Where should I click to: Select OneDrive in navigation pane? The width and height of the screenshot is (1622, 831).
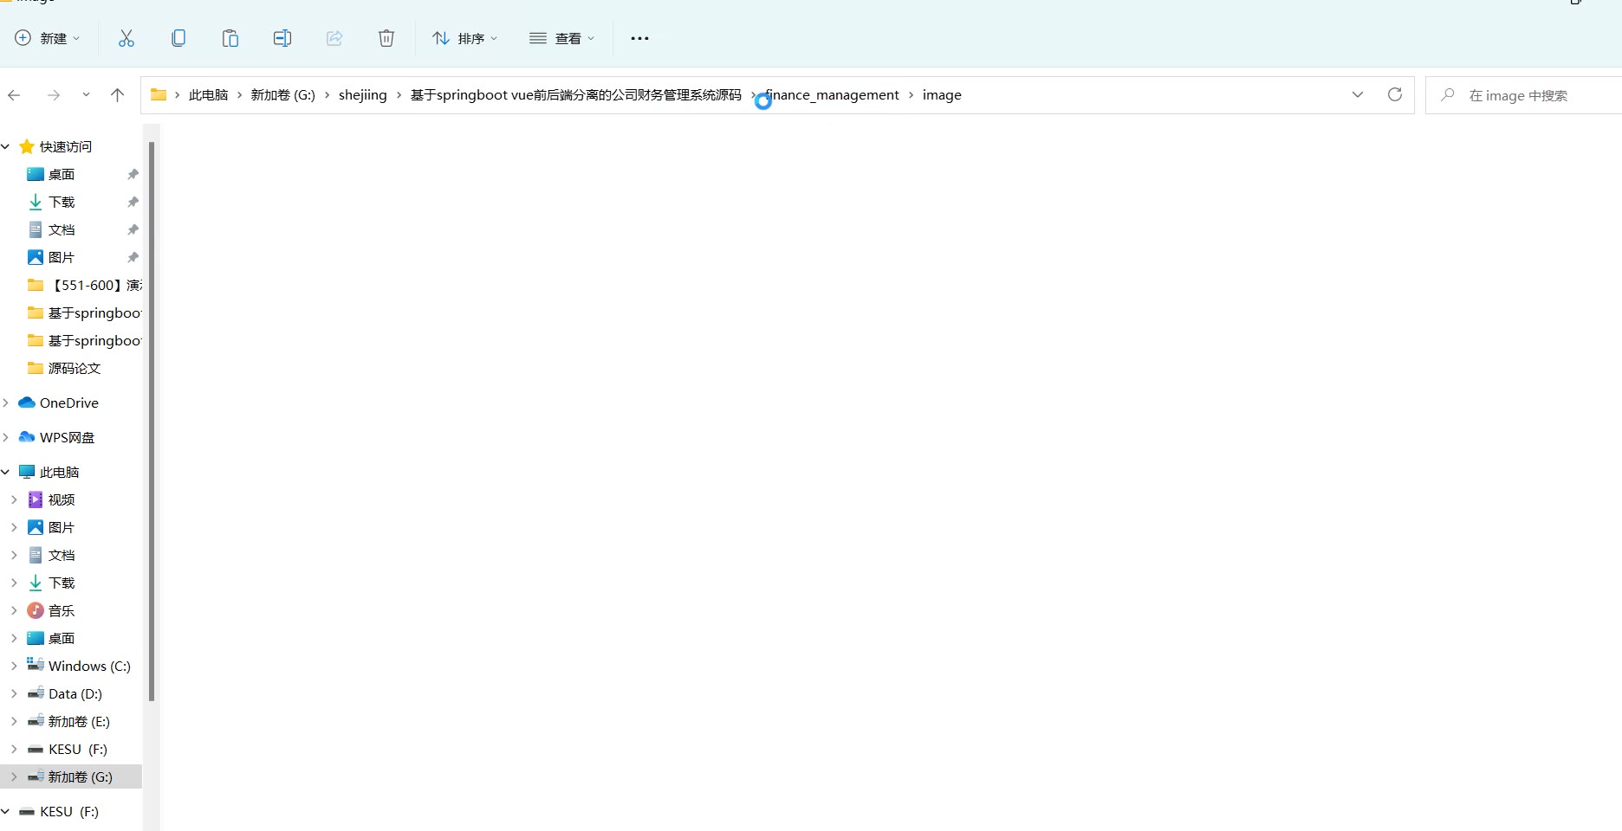[71, 403]
